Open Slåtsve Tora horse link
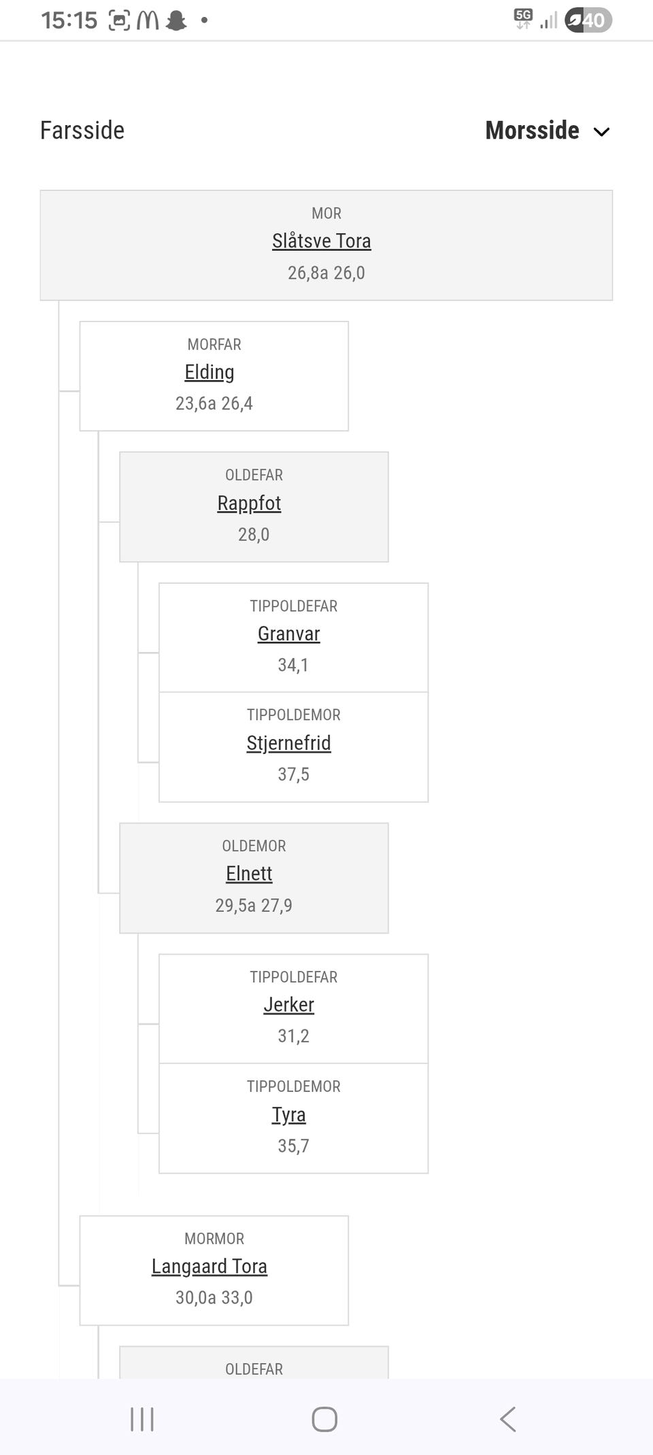653x1455 pixels. (x=322, y=241)
